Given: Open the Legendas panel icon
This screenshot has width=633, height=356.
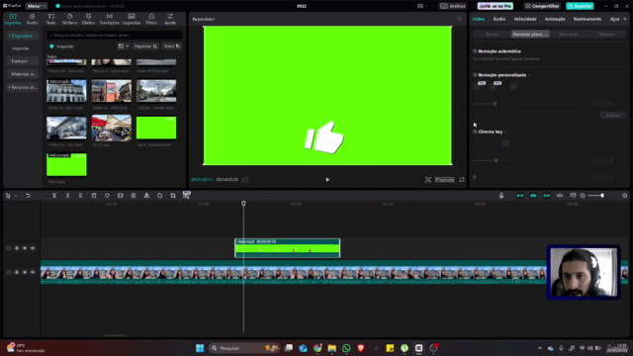Looking at the screenshot, I should point(132,17).
